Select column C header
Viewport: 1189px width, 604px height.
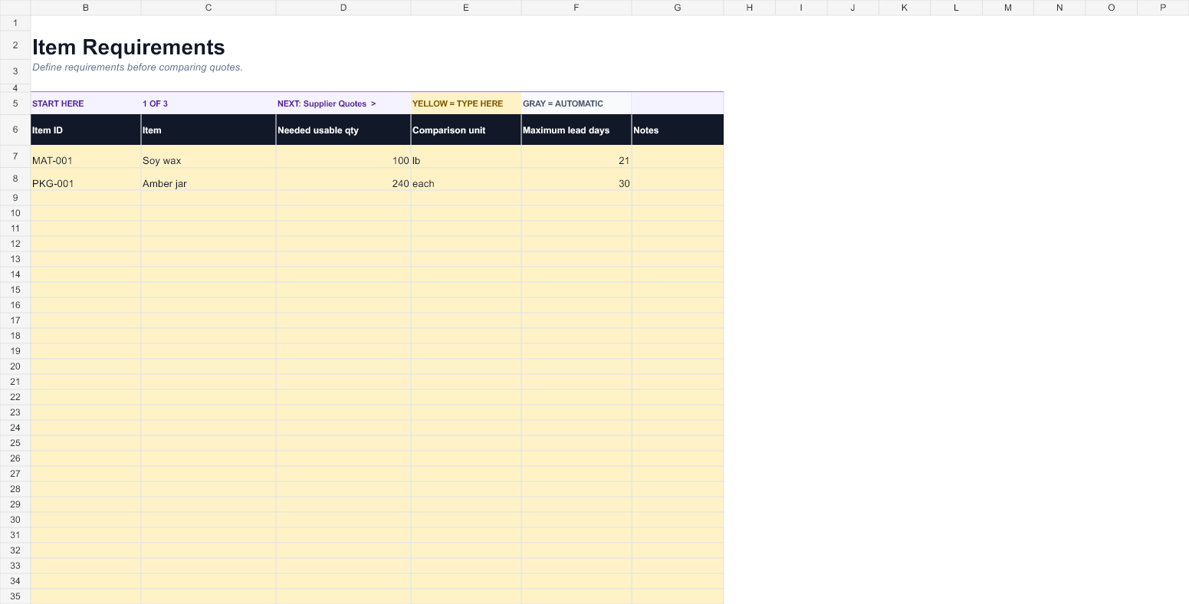click(209, 8)
